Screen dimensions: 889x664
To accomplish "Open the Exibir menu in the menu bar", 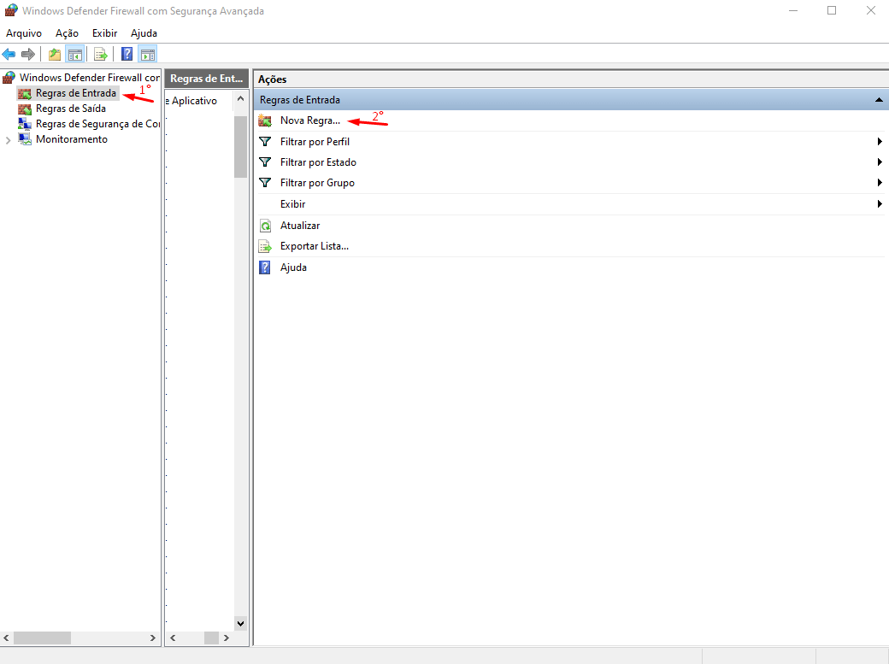I will (x=105, y=33).
